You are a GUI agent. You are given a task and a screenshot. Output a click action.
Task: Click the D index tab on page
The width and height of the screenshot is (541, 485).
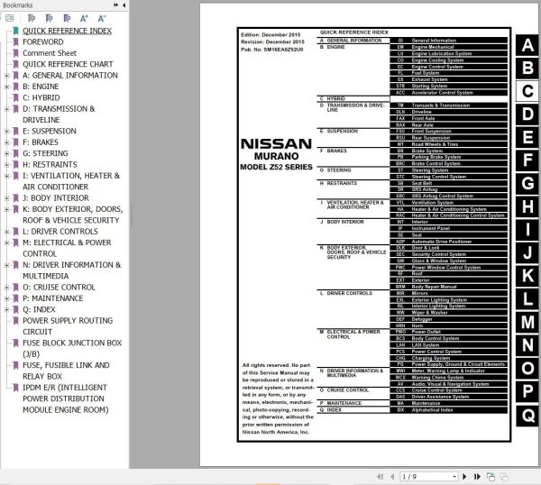[527, 114]
